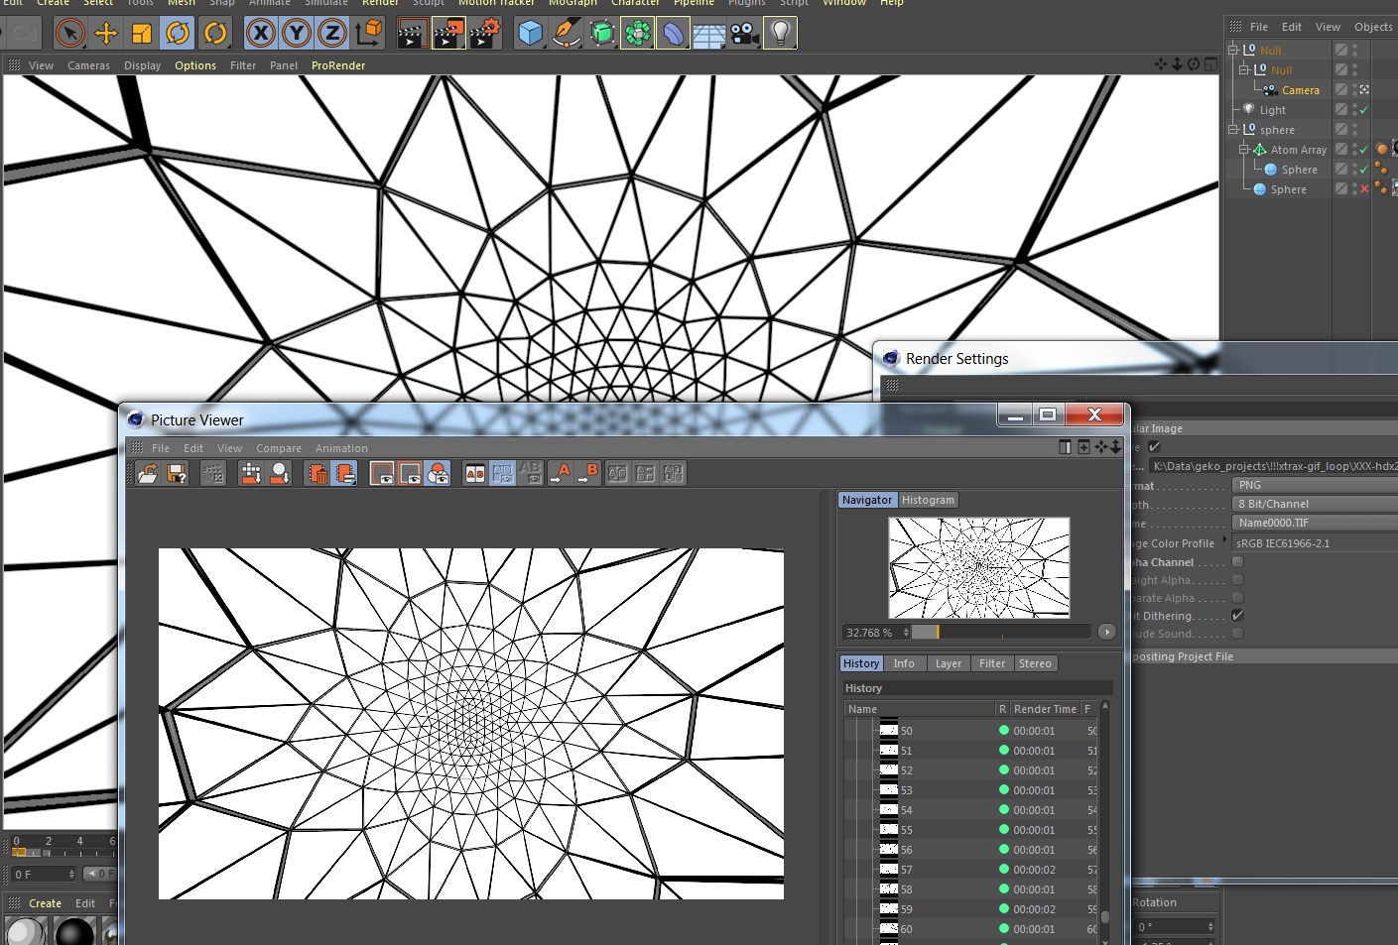Viewport: 1398px width, 945px height.
Task: Collapse the Atom Array object tree node
Action: coord(1244,150)
